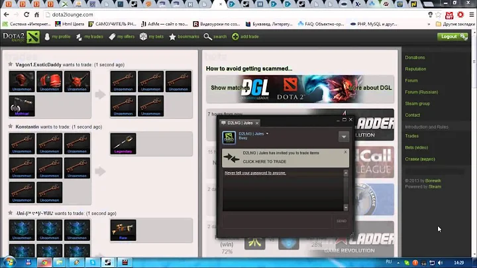Open Skype from the taskbar
This screenshot has width=477, height=268.
93,262
